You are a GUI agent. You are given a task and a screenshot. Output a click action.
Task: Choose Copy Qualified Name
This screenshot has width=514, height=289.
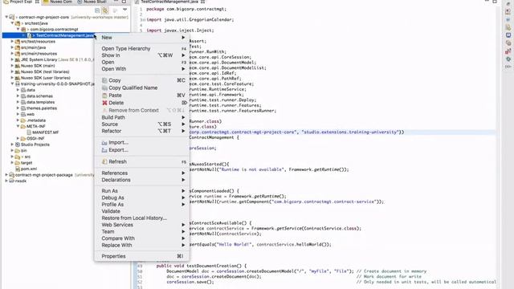pos(142,88)
